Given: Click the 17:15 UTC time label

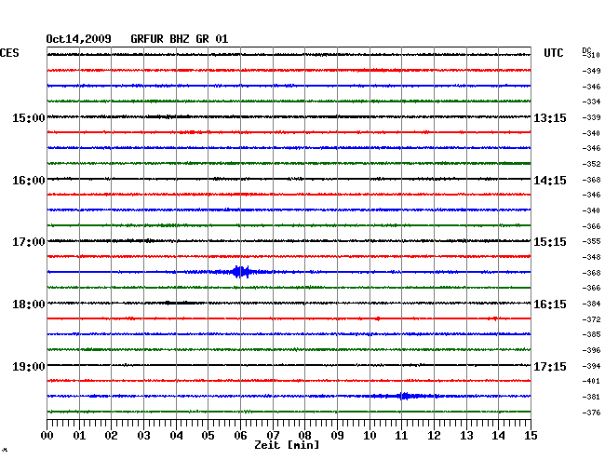Looking at the screenshot, I should (x=550, y=367).
